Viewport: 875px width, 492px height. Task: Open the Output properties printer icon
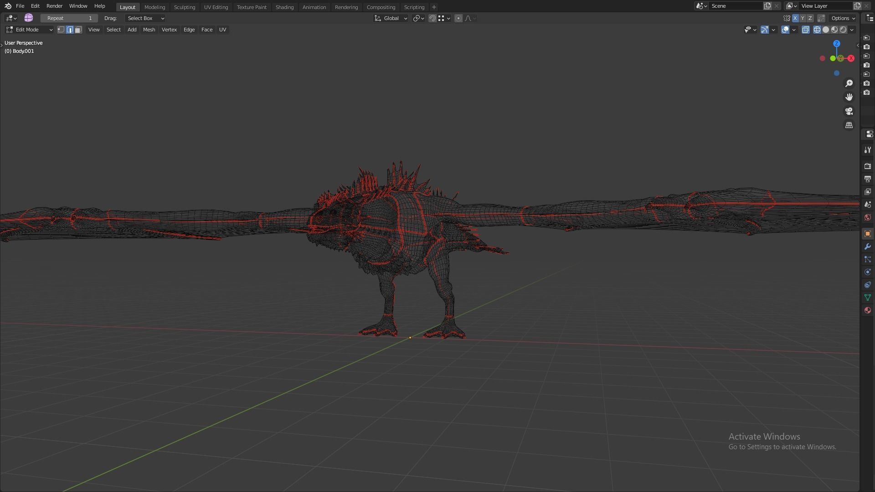867,179
